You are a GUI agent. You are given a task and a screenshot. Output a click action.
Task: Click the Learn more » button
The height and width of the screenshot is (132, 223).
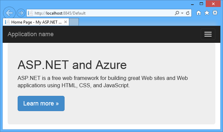[41, 103]
